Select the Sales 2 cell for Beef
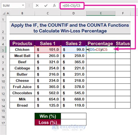Image resolution: width=138 pixels, height=135 pixels. coord(73,62)
